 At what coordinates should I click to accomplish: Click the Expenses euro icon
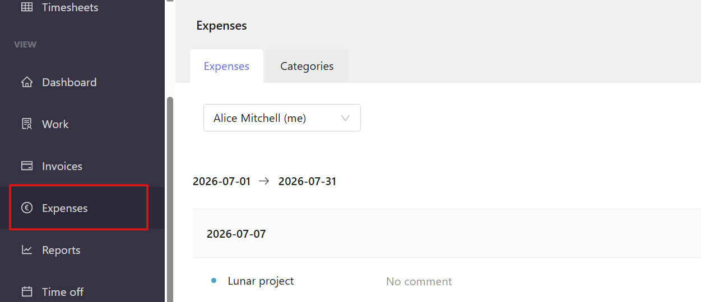[26, 208]
